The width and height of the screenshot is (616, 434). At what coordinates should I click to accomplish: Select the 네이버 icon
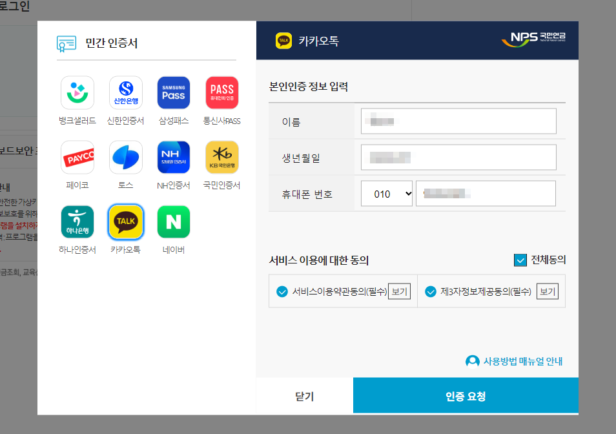(x=174, y=222)
